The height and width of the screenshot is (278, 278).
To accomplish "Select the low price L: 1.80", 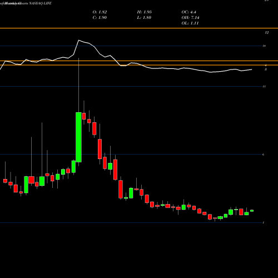I will (144, 18).
